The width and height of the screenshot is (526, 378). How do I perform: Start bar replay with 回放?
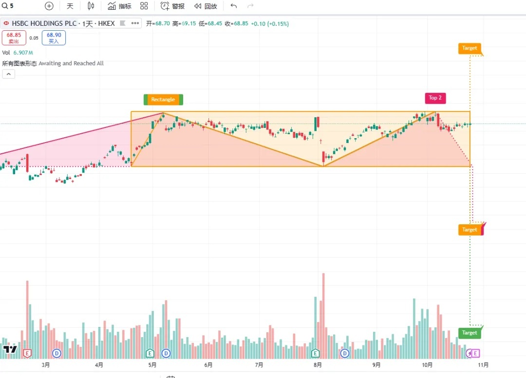[x=205, y=6]
